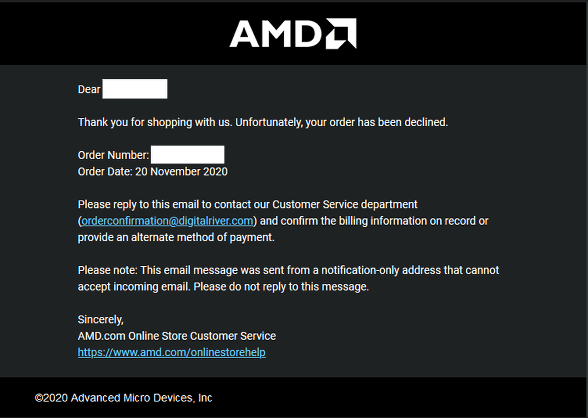Click the word Dear in greeting
Viewport: 588px width, 418px height.
click(x=89, y=89)
